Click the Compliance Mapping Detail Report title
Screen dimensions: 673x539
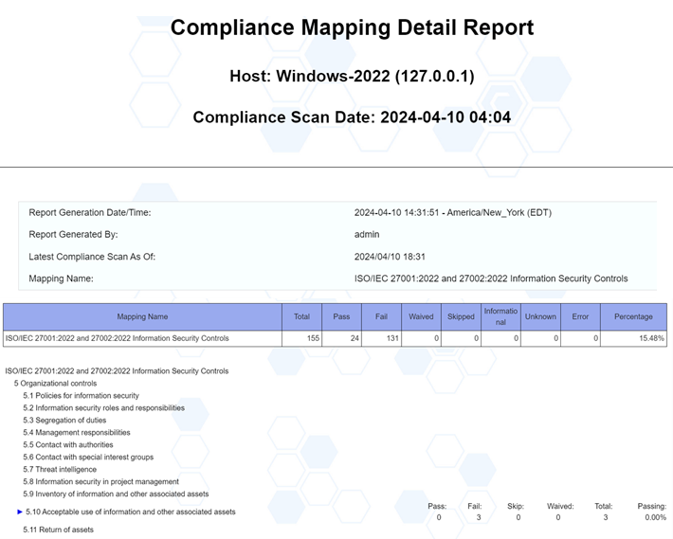[x=352, y=27]
